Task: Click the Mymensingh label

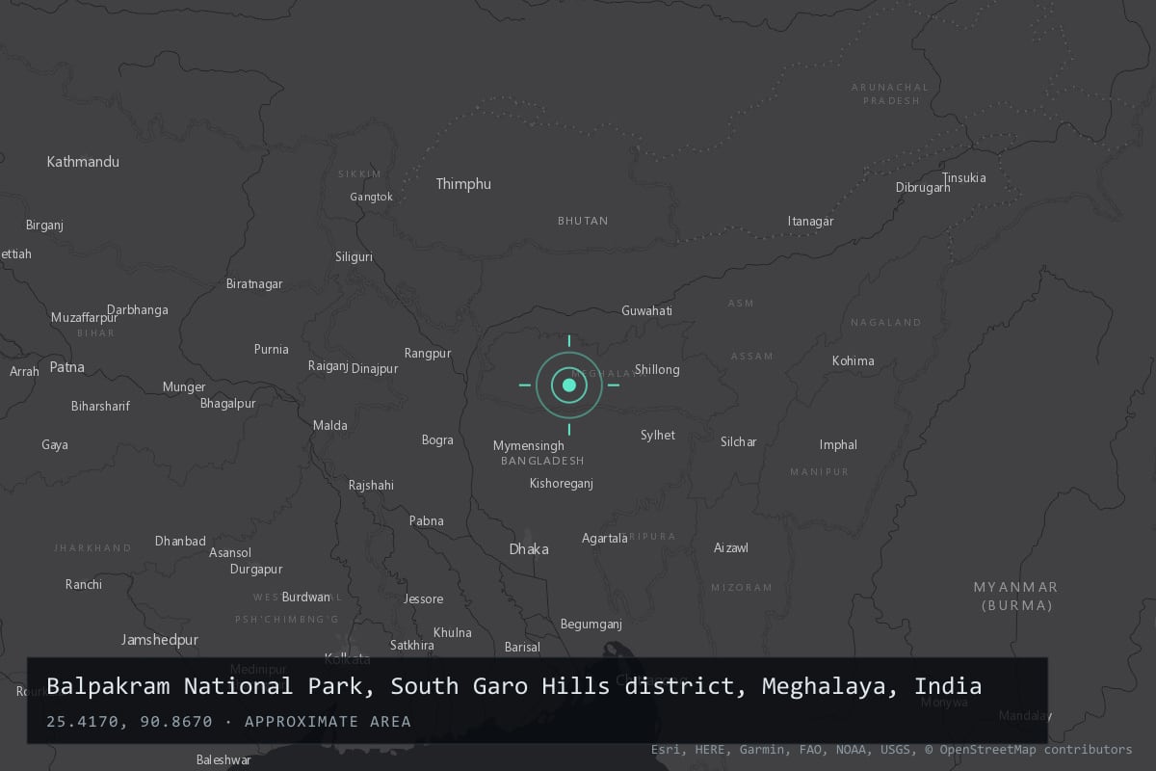Action: [529, 446]
